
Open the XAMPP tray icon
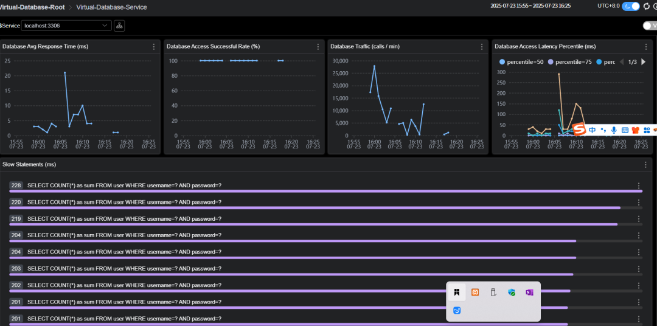pos(475,293)
